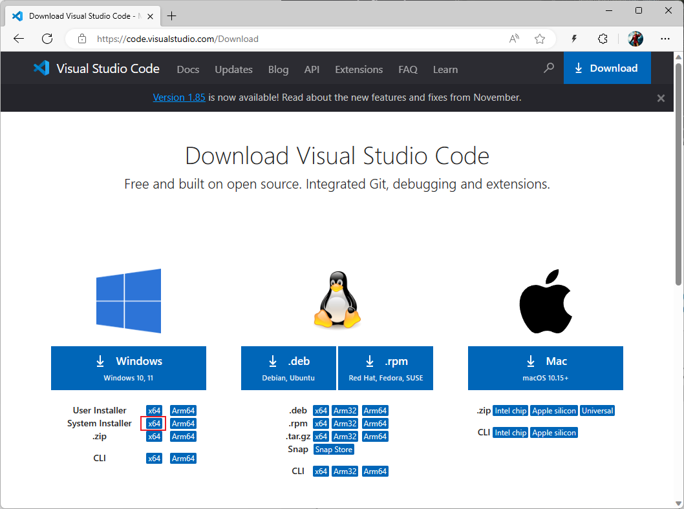Open the user profile avatar
This screenshot has height=509, width=684.
coord(635,39)
